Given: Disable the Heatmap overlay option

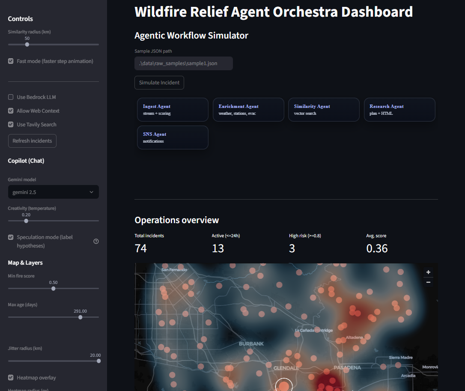Looking at the screenshot, I should (x=11, y=377).
